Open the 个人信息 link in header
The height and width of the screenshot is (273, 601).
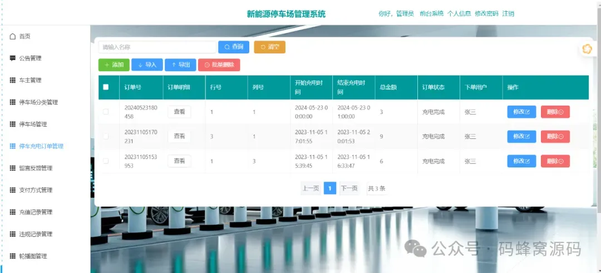(x=459, y=13)
